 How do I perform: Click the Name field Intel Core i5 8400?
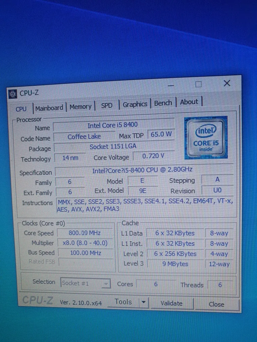pyautogui.click(x=114, y=126)
